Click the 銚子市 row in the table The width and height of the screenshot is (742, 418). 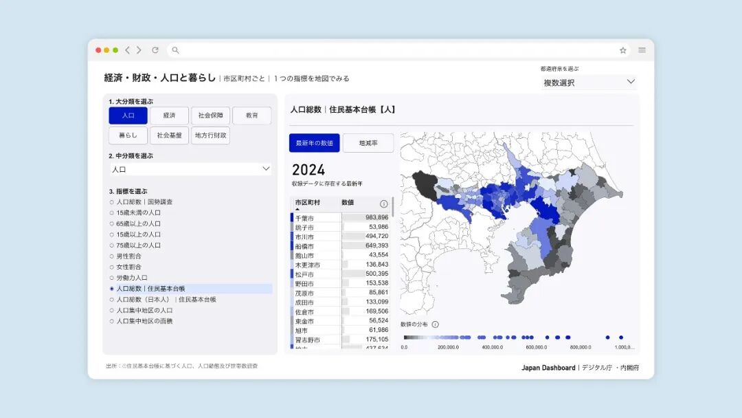(340, 228)
